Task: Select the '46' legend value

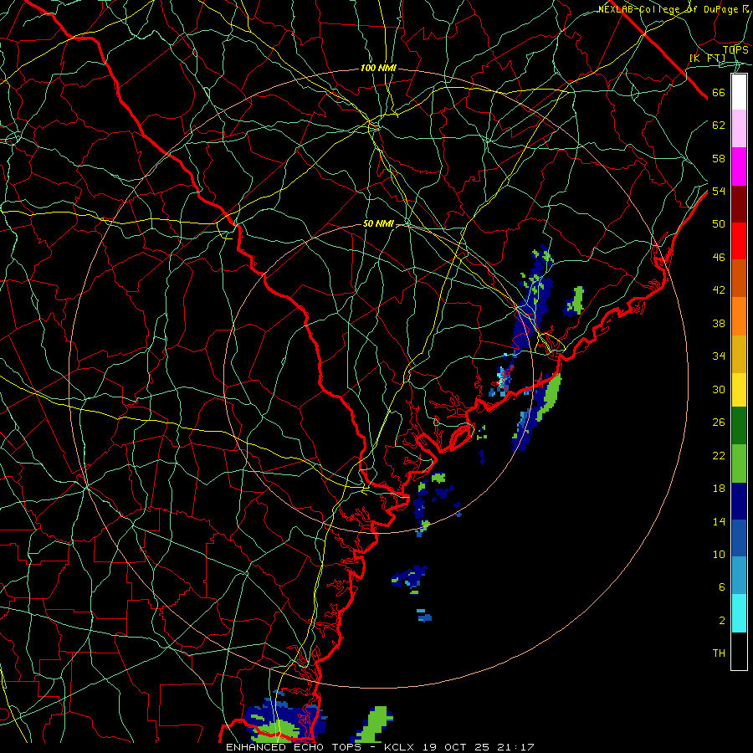Action: [719, 258]
